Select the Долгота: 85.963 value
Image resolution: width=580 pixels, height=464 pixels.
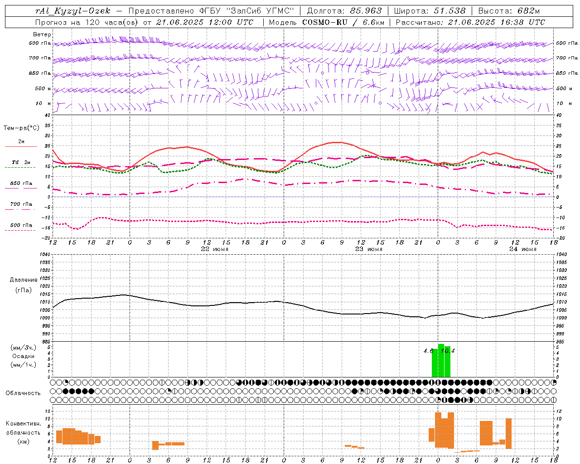tap(345, 11)
